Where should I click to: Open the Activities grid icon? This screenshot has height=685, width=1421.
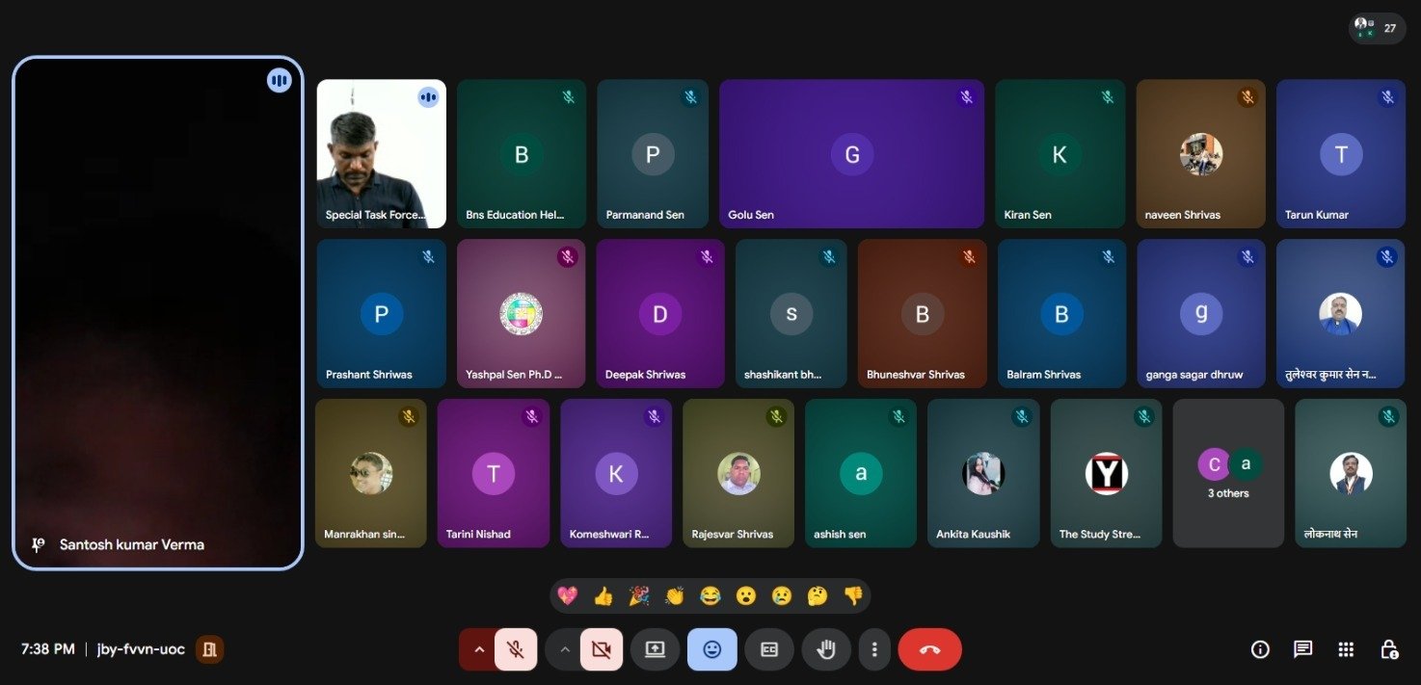pos(1346,649)
